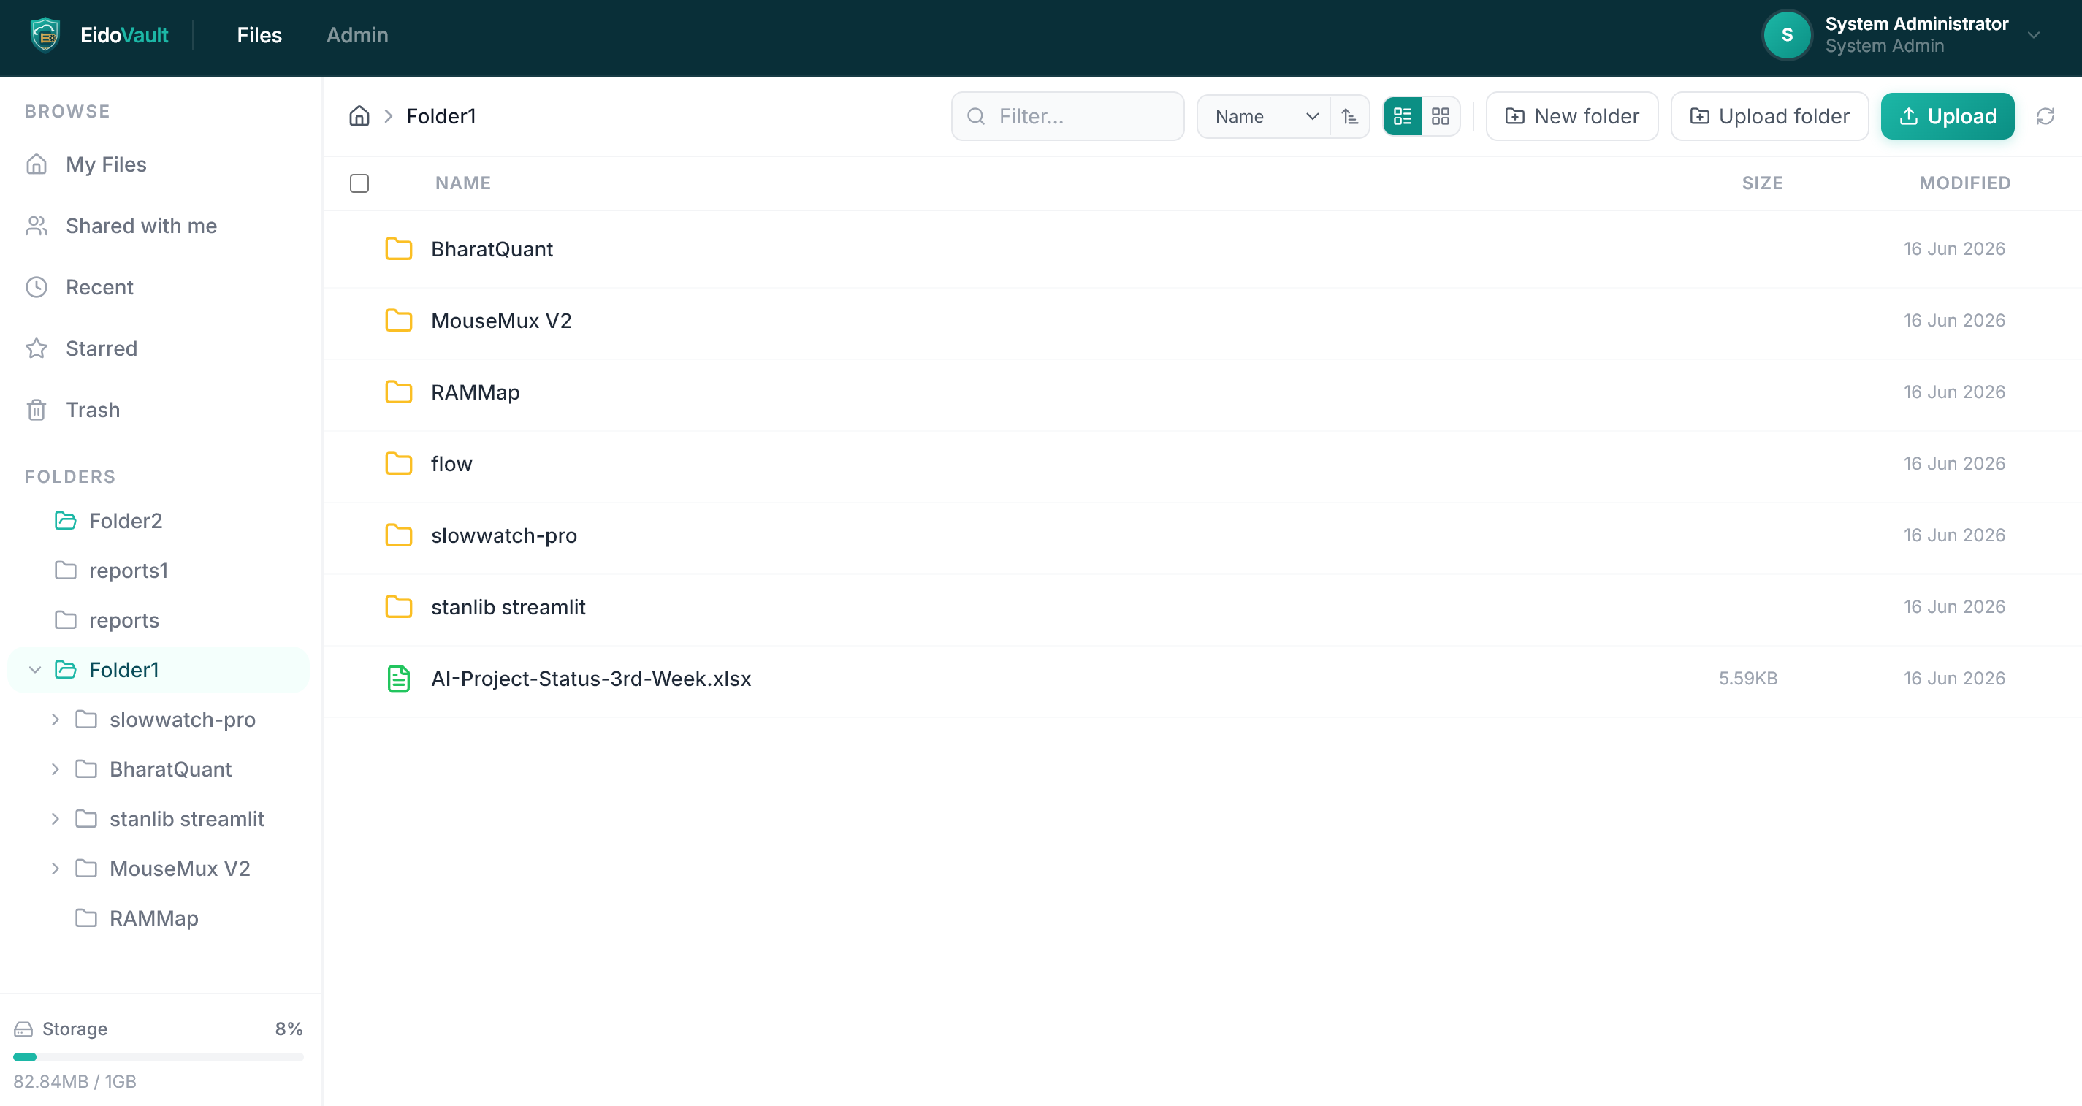Click the home breadcrumb icon

tap(359, 115)
